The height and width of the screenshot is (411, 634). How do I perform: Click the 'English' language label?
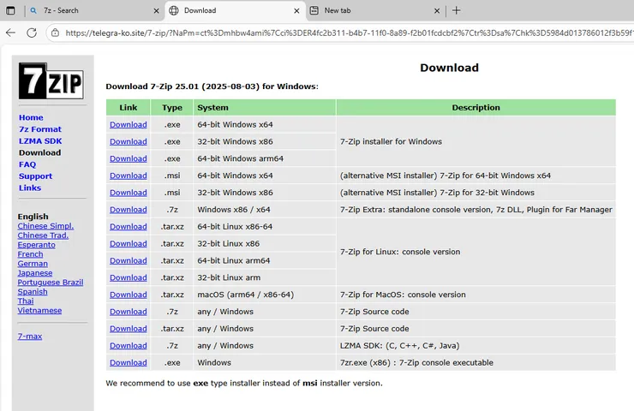click(33, 217)
